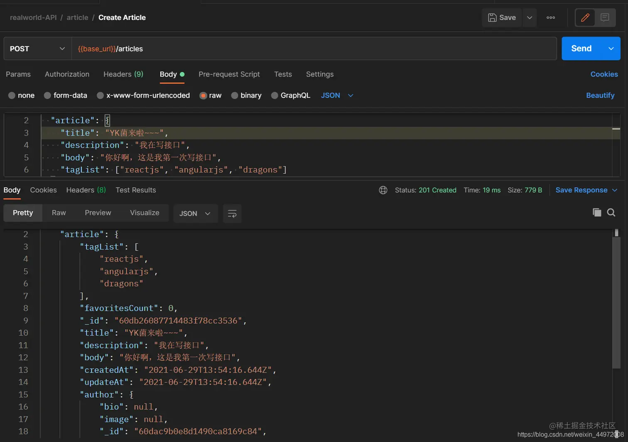This screenshot has height=442, width=628.
Task: Open the Headers (9) request tab
Action: (x=123, y=74)
